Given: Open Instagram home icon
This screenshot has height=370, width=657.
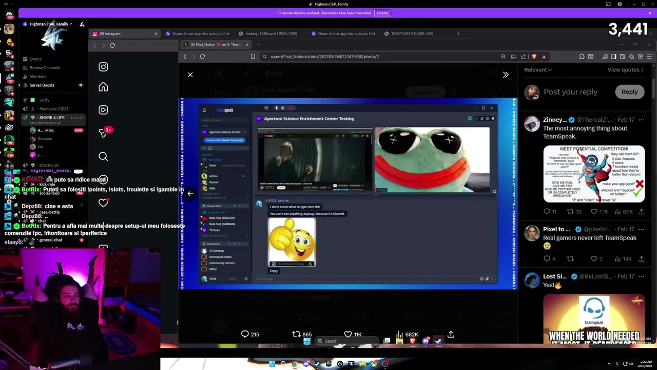Looking at the screenshot, I should 103,87.
